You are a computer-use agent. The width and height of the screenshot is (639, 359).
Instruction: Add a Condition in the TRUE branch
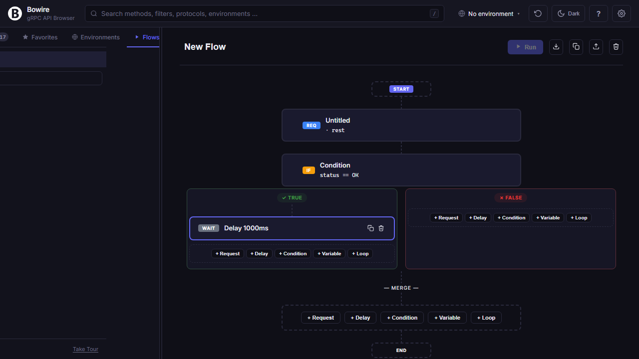(293, 254)
